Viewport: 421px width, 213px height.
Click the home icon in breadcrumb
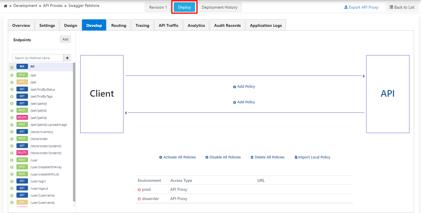(5, 6)
